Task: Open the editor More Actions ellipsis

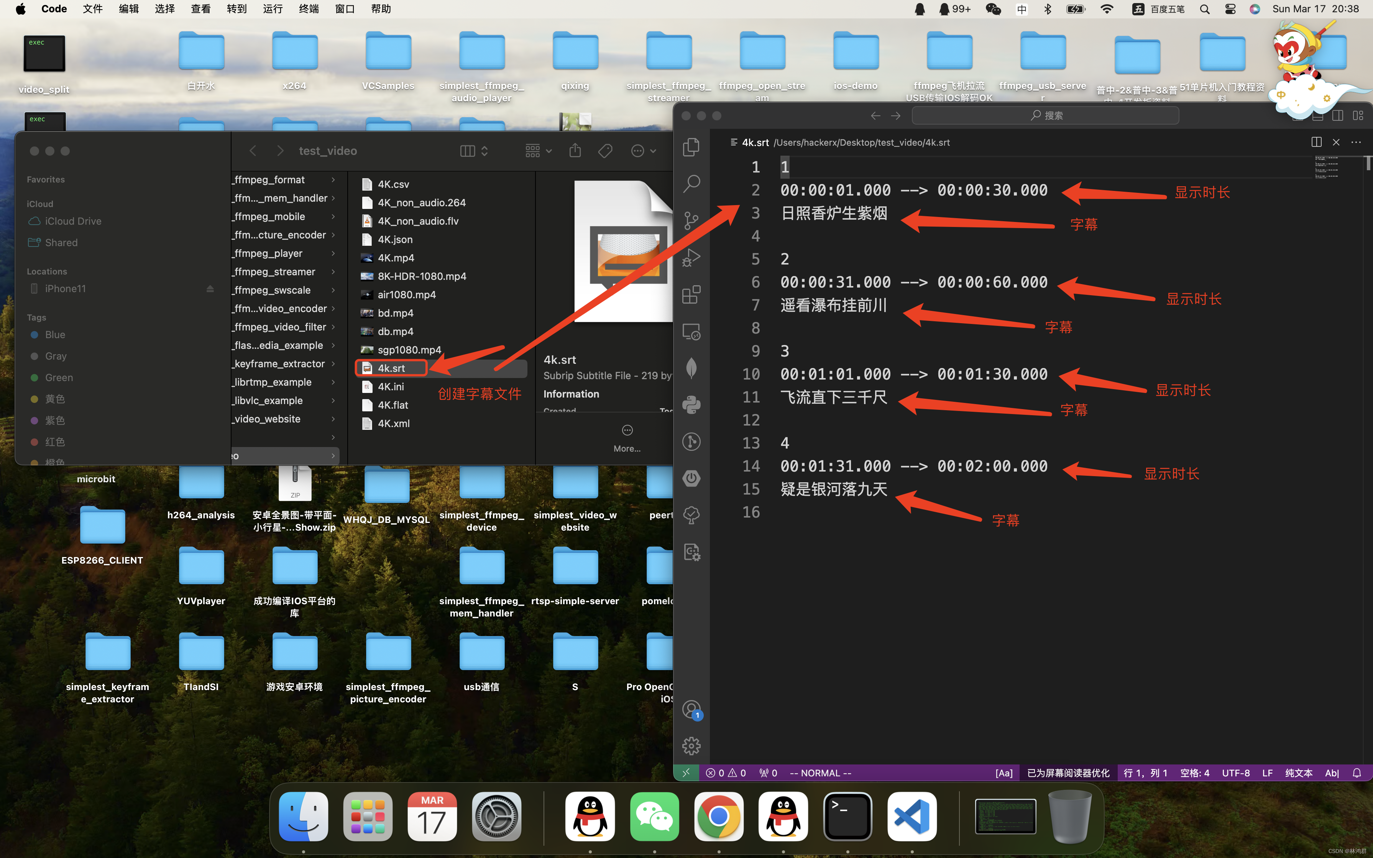Action: (1356, 142)
